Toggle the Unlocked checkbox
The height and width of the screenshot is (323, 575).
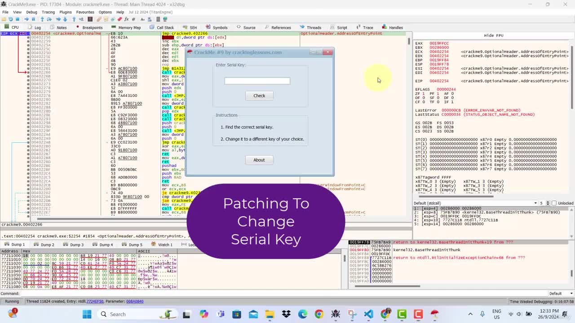click(554, 203)
